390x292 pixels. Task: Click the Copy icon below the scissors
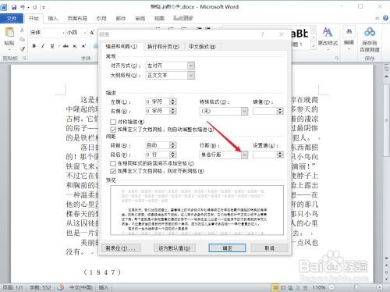pos(23,39)
